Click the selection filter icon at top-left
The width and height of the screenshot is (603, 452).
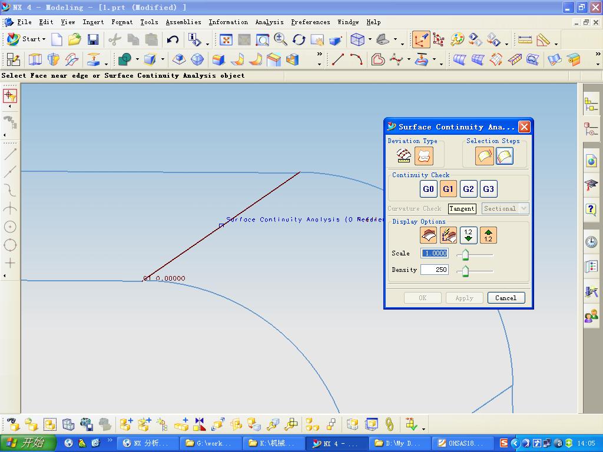point(9,96)
